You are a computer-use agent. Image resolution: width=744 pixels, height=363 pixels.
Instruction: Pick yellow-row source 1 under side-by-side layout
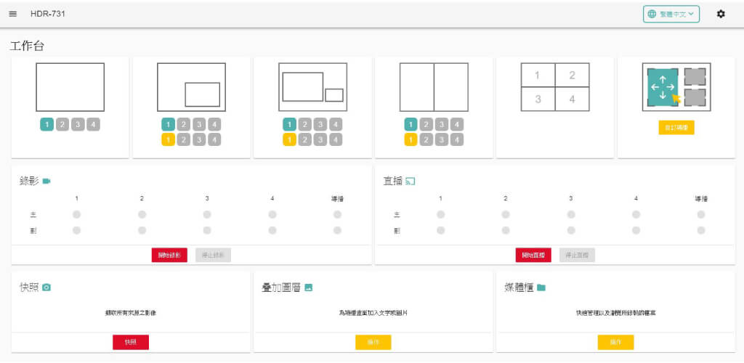click(411, 140)
